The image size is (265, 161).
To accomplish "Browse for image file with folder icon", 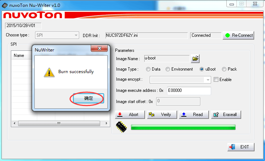I will point(195,59).
